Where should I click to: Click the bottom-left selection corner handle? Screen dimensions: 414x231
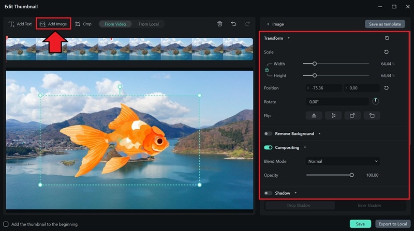[x=40, y=185]
